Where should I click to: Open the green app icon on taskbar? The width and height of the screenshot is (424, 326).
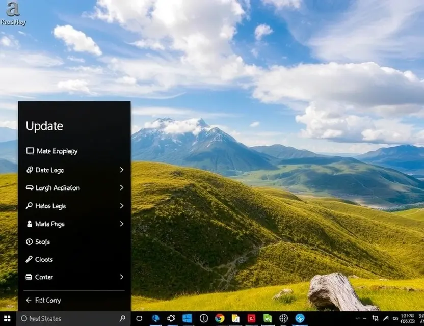click(268, 318)
